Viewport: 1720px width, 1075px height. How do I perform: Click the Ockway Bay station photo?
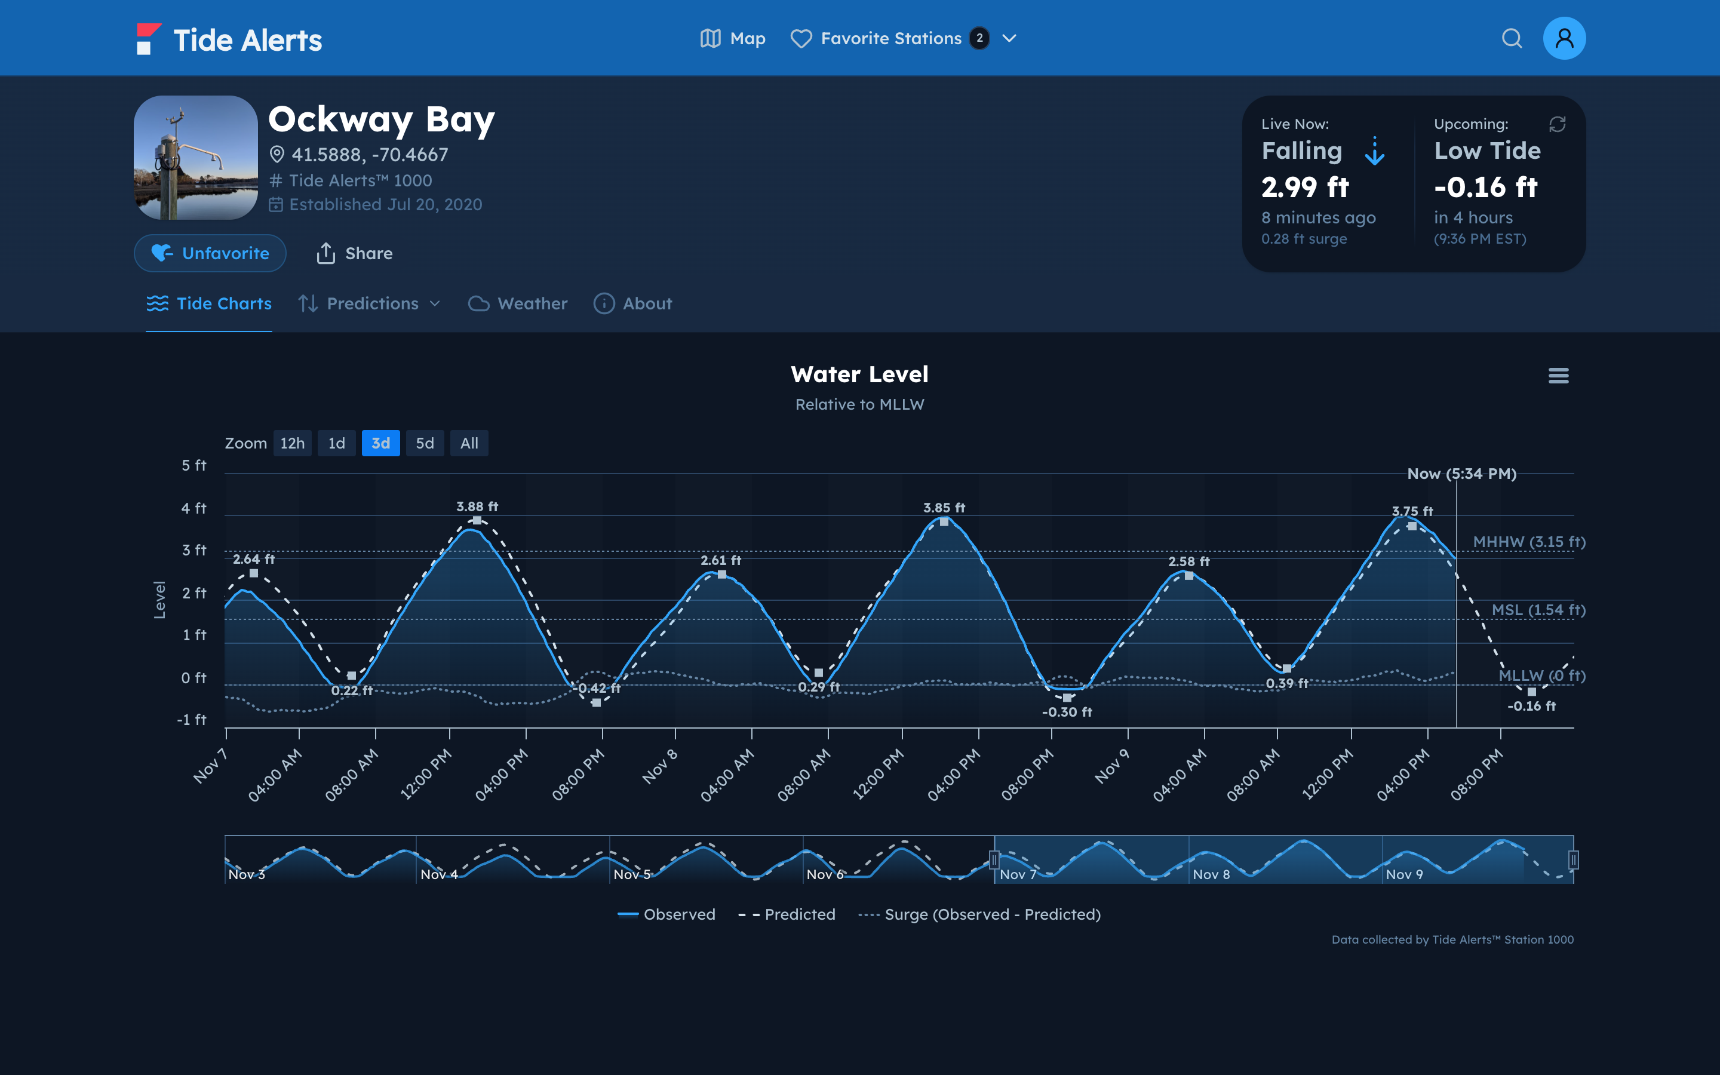(195, 158)
